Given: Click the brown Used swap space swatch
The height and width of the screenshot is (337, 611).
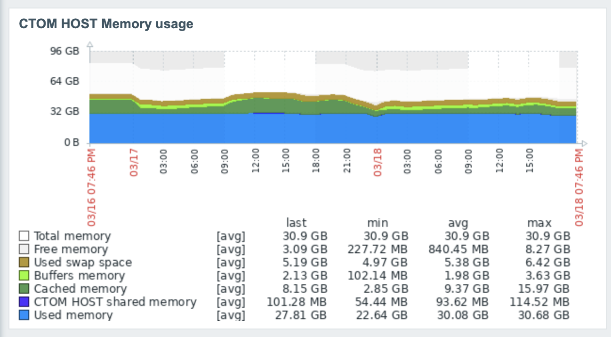Looking at the screenshot, I should [24, 262].
